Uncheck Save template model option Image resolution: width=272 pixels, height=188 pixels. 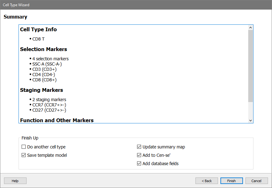tap(24, 155)
